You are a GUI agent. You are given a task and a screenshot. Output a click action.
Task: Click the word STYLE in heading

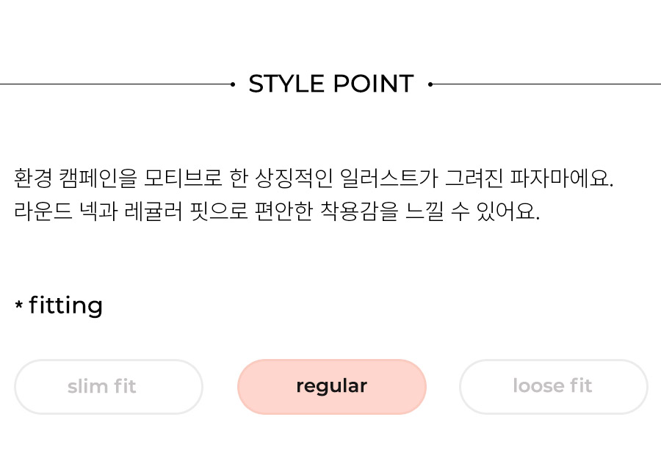coord(287,84)
